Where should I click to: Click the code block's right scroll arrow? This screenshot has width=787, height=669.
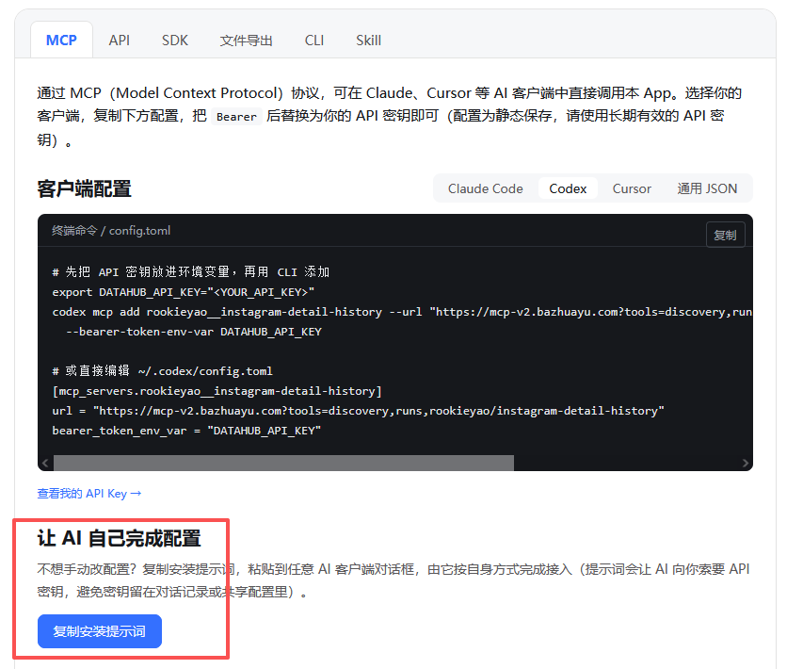tap(745, 463)
